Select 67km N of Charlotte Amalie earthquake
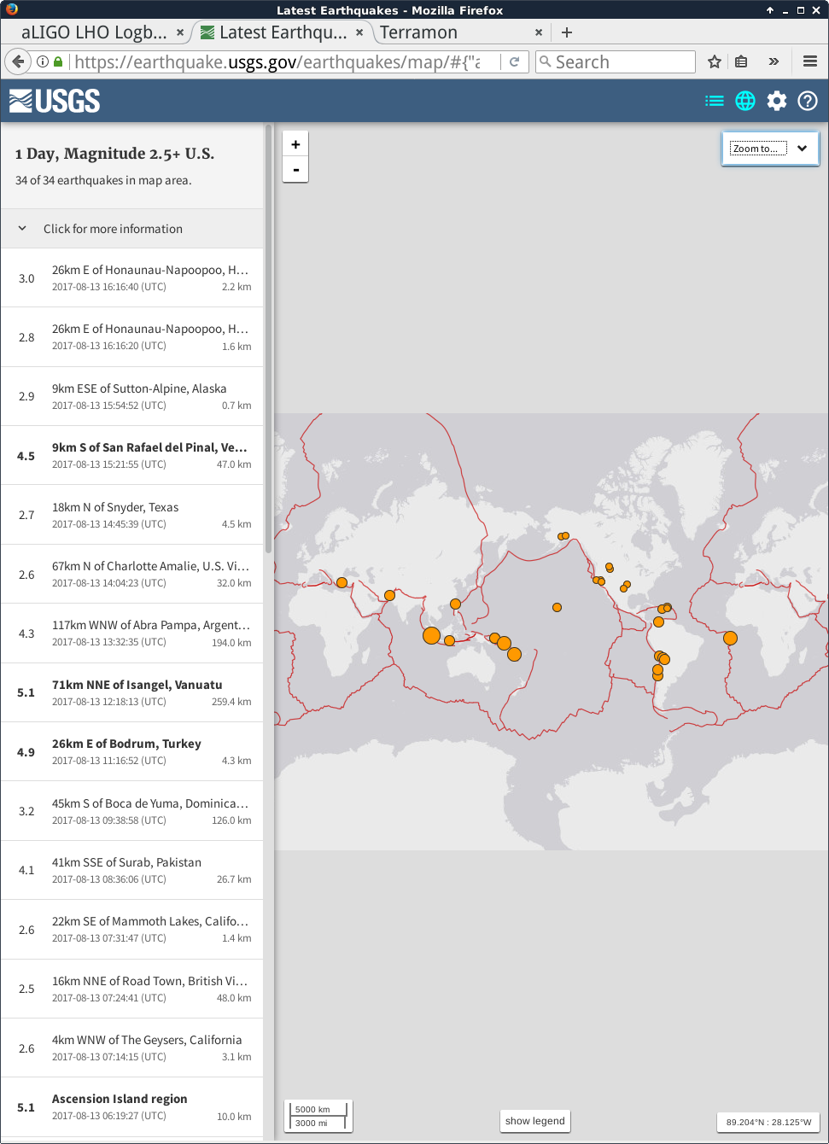Image resolution: width=829 pixels, height=1144 pixels. [x=132, y=574]
